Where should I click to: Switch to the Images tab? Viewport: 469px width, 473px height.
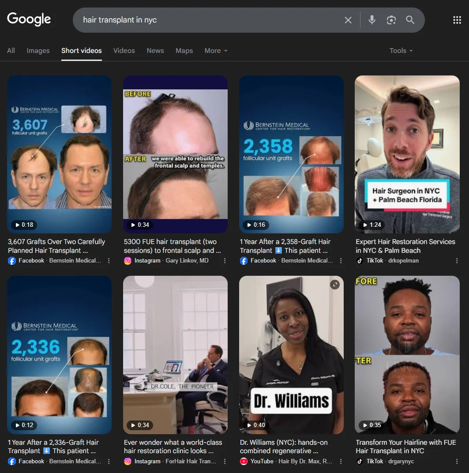pyautogui.click(x=38, y=51)
